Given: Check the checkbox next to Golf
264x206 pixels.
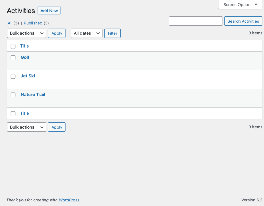Looking at the screenshot, I should (13, 58).
